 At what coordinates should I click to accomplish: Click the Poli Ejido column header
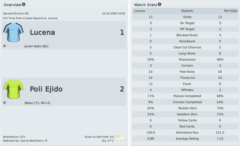[222, 11]
